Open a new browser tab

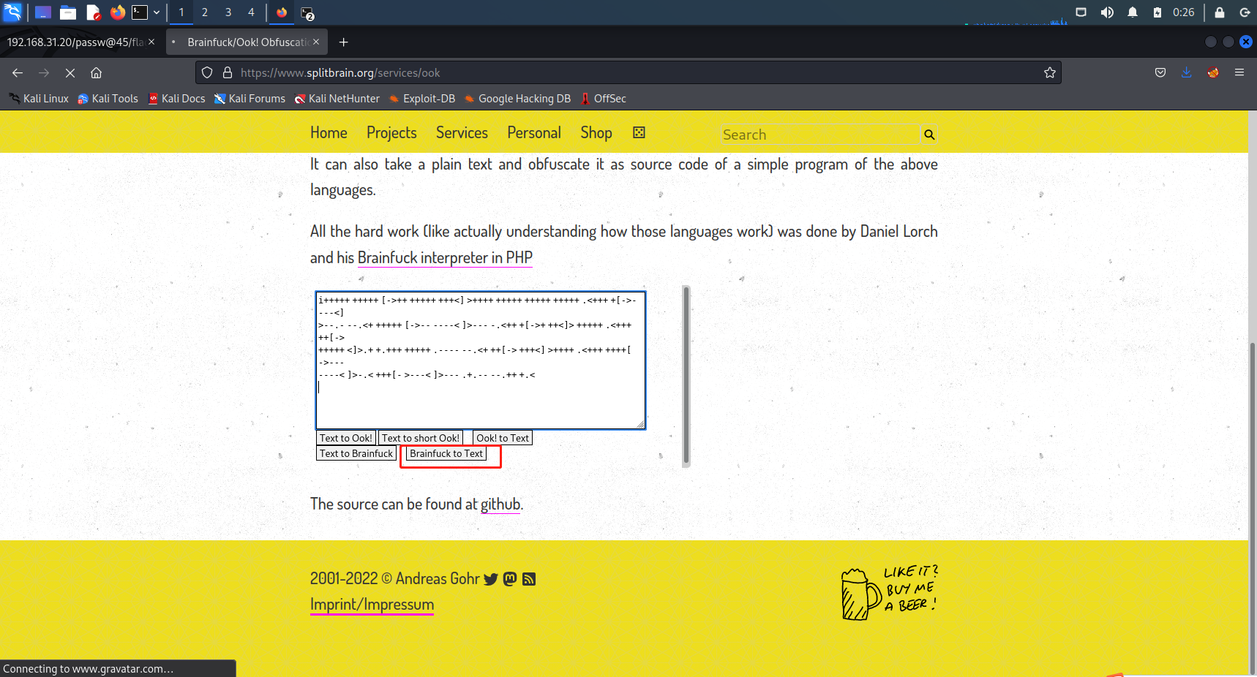click(343, 42)
